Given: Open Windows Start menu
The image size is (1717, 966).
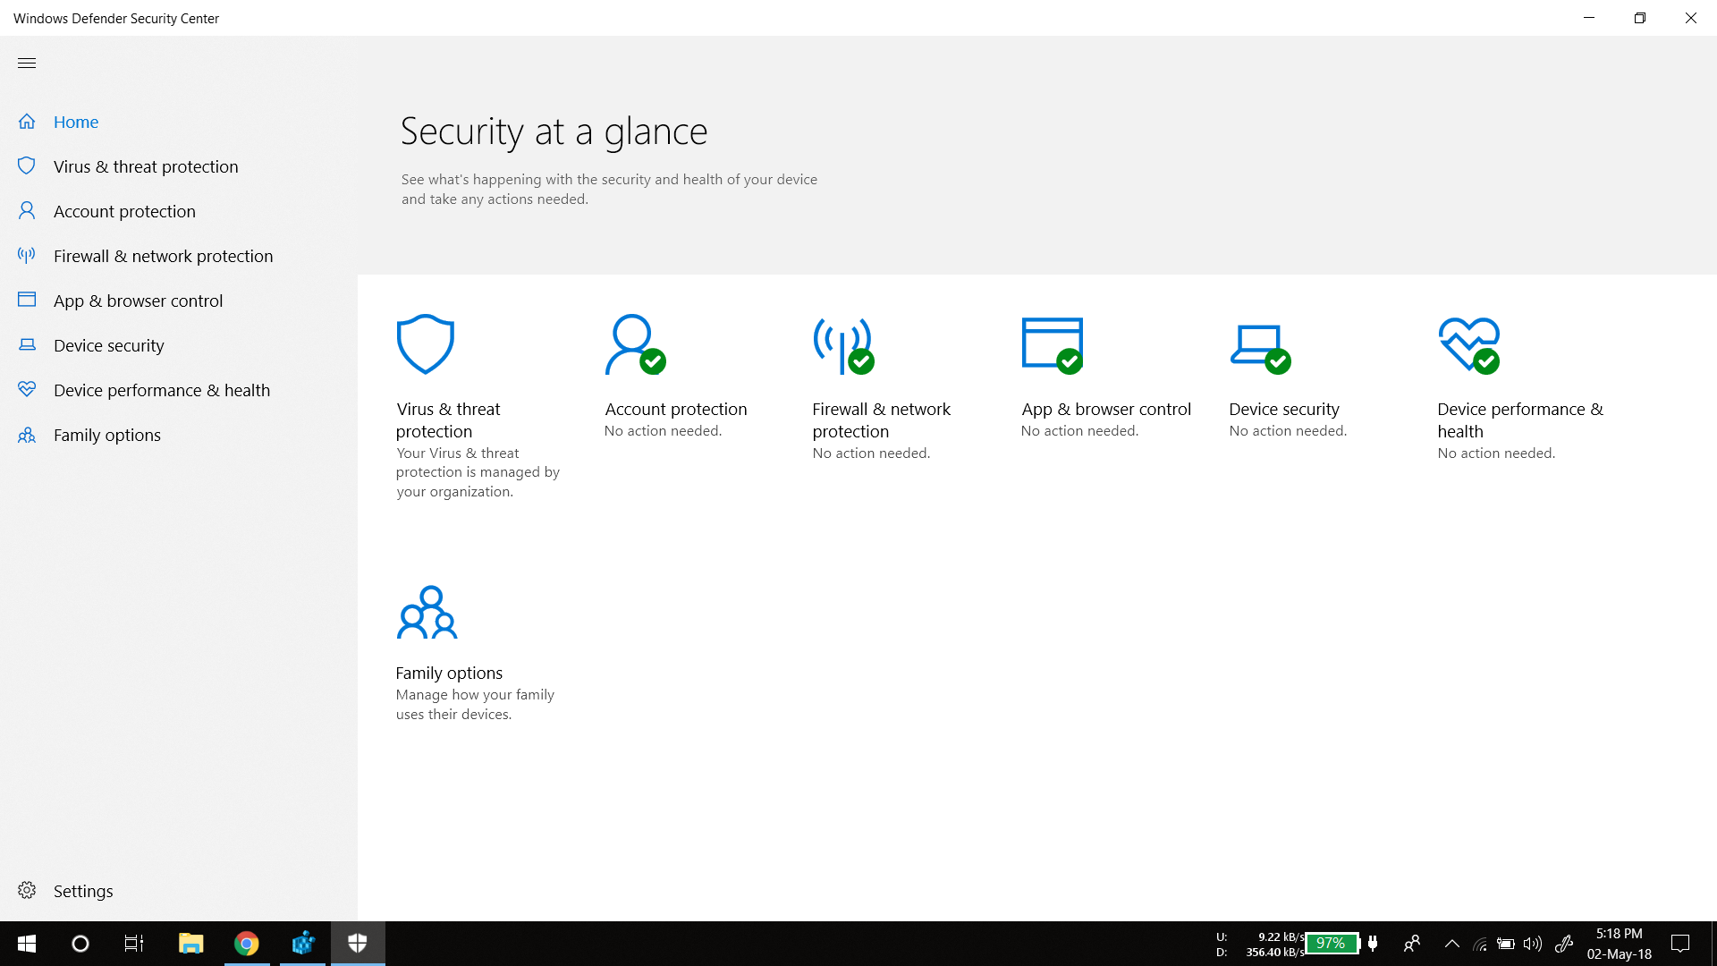Looking at the screenshot, I should (27, 944).
